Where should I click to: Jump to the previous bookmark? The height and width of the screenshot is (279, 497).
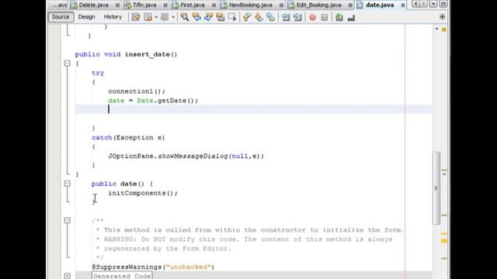click(x=247, y=17)
